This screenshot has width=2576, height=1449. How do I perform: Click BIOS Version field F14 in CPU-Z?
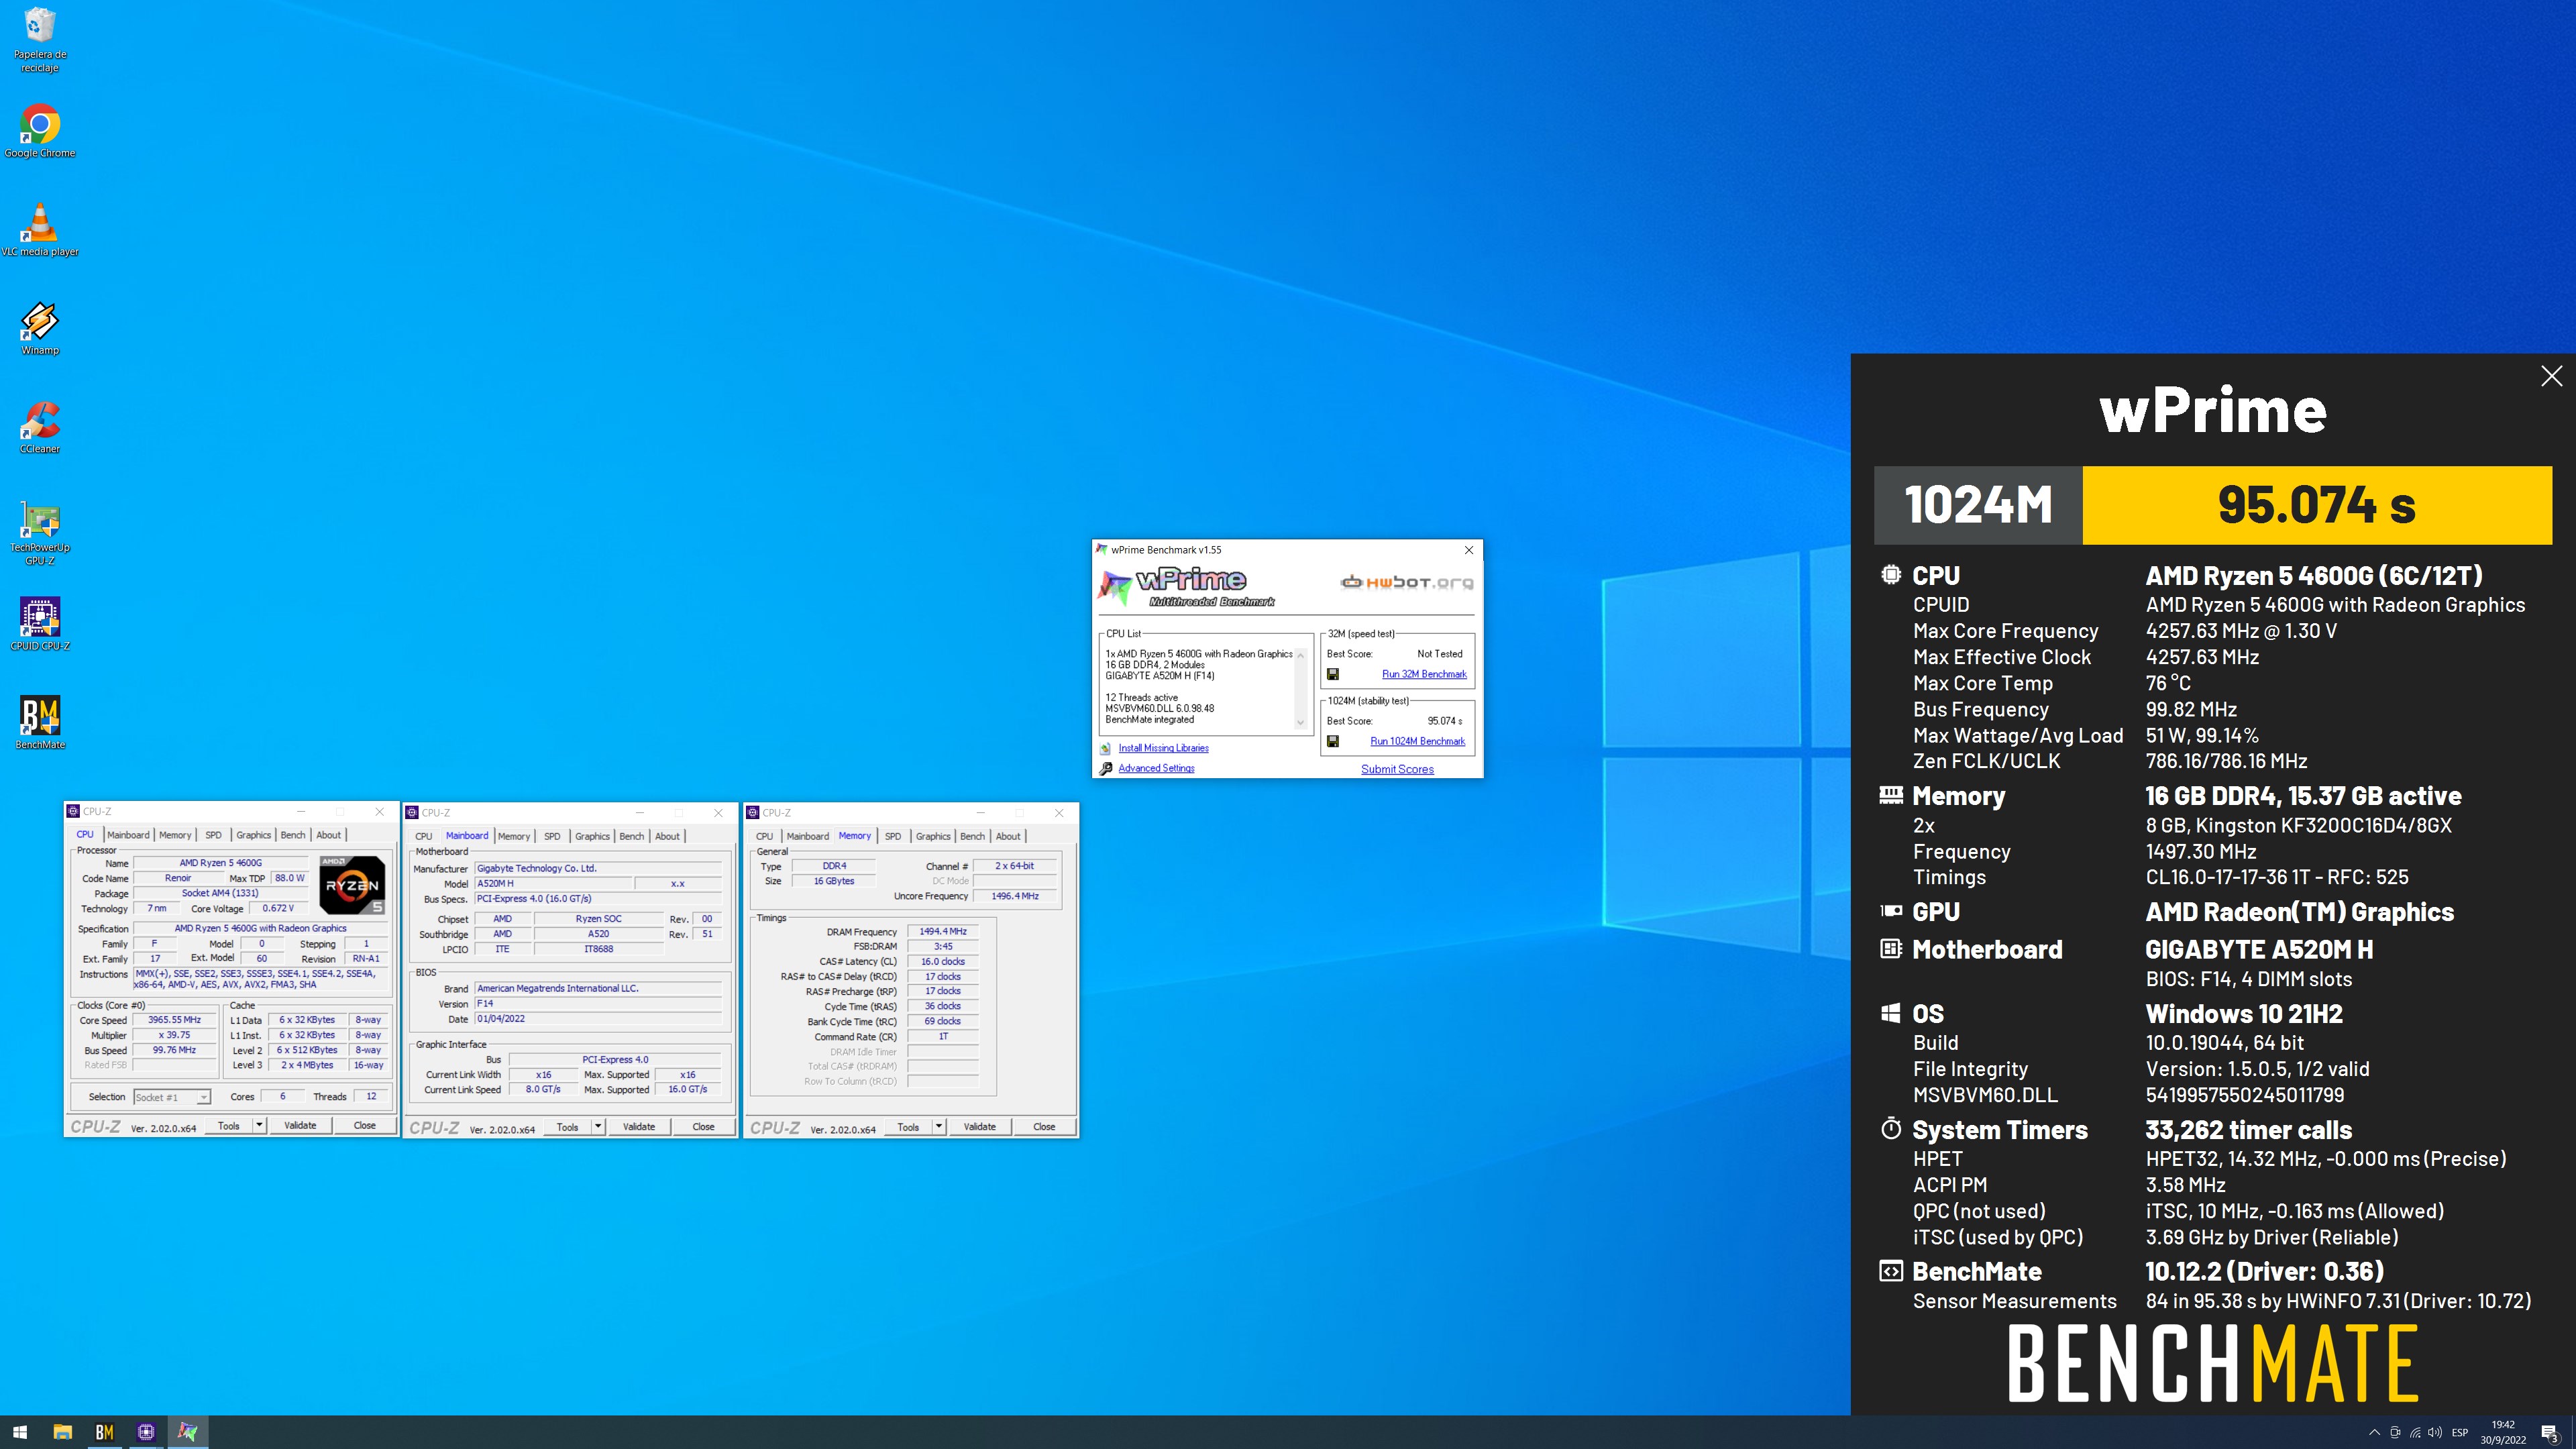click(x=598, y=1003)
